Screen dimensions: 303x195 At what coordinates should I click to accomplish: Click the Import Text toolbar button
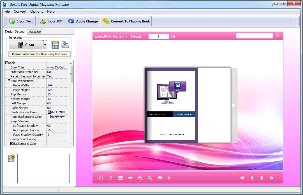tap(21, 21)
